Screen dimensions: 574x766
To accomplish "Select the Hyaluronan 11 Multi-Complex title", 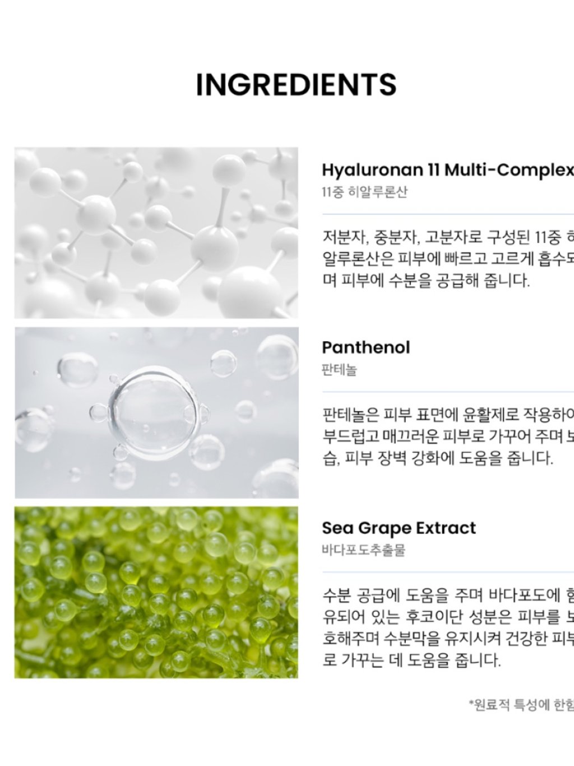I will 448,170.
